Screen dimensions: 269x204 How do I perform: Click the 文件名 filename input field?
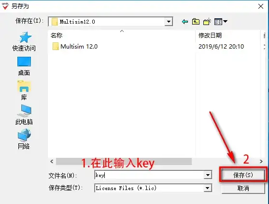click(149, 175)
